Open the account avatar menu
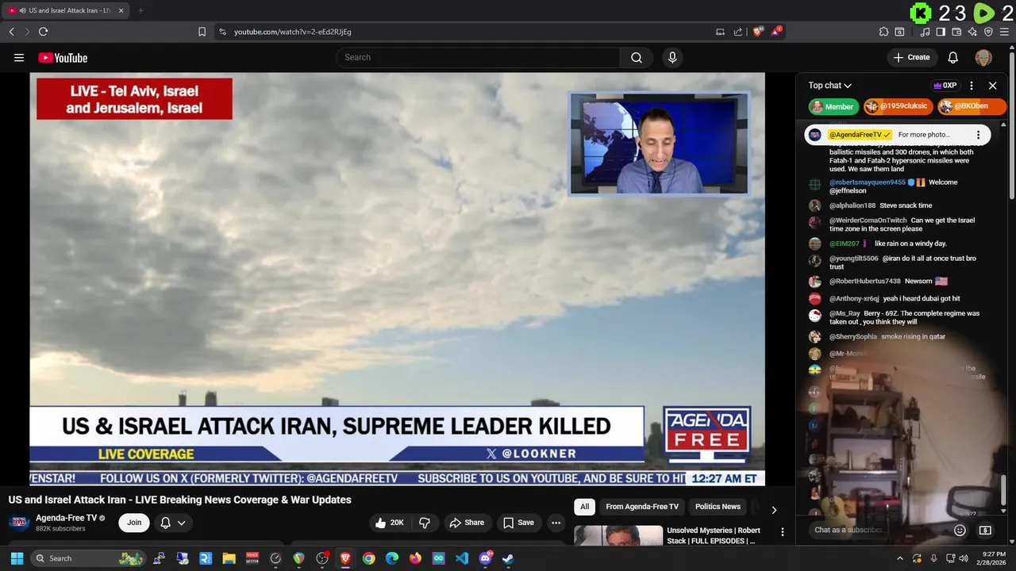 click(x=983, y=57)
